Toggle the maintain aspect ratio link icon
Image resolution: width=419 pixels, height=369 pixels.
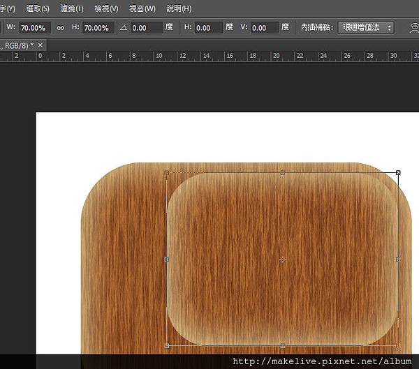(x=60, y=28)
